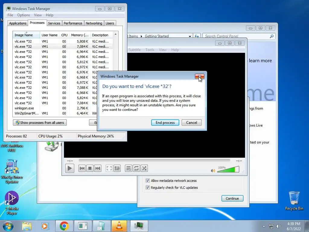The width and height of the screenshot is (309, 232).
Task: Open WinZip Driver Updater desktop shortcut
Action: pos(12,172)
